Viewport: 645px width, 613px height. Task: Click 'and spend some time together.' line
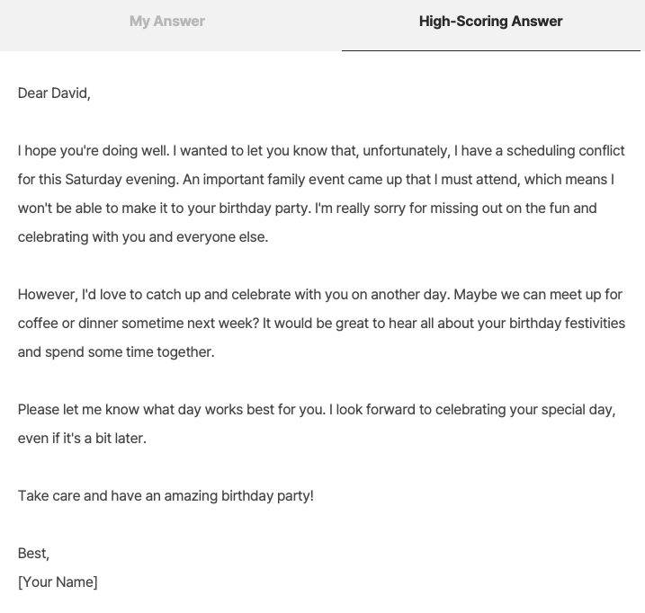point(116,352)
